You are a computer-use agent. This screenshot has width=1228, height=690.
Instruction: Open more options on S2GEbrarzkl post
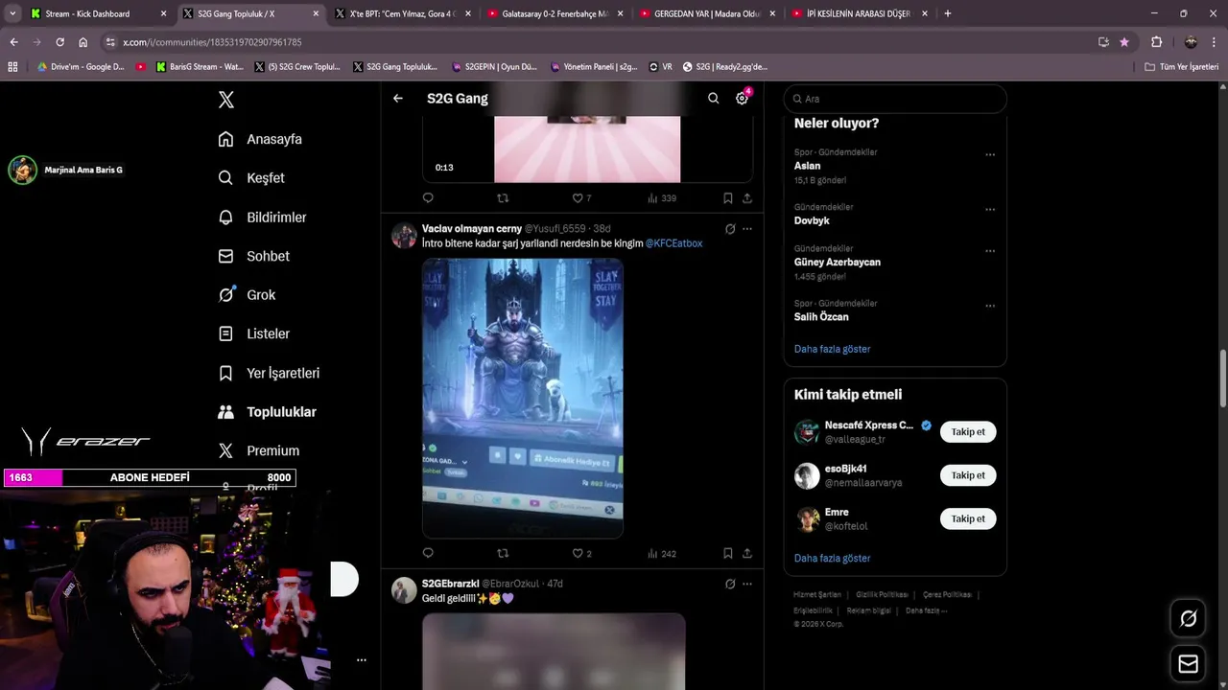point(747,584)
